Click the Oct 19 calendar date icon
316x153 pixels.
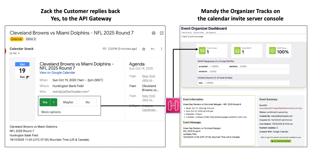22,71
